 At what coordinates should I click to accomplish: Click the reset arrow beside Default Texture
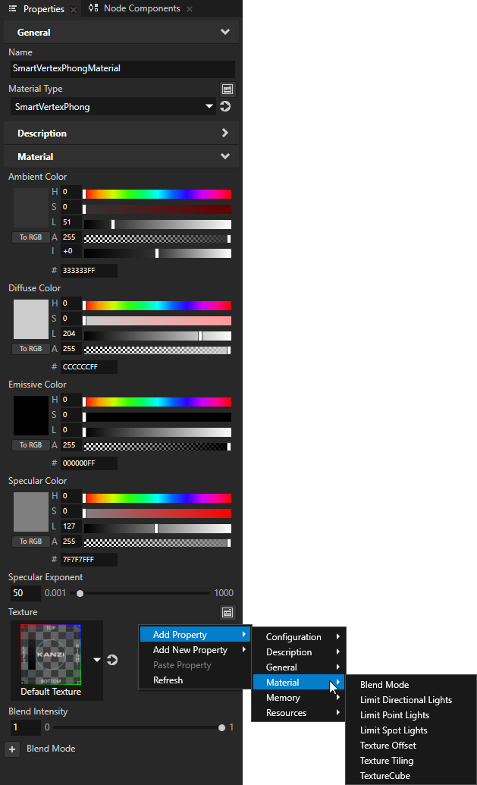click(x=112, y=660)
